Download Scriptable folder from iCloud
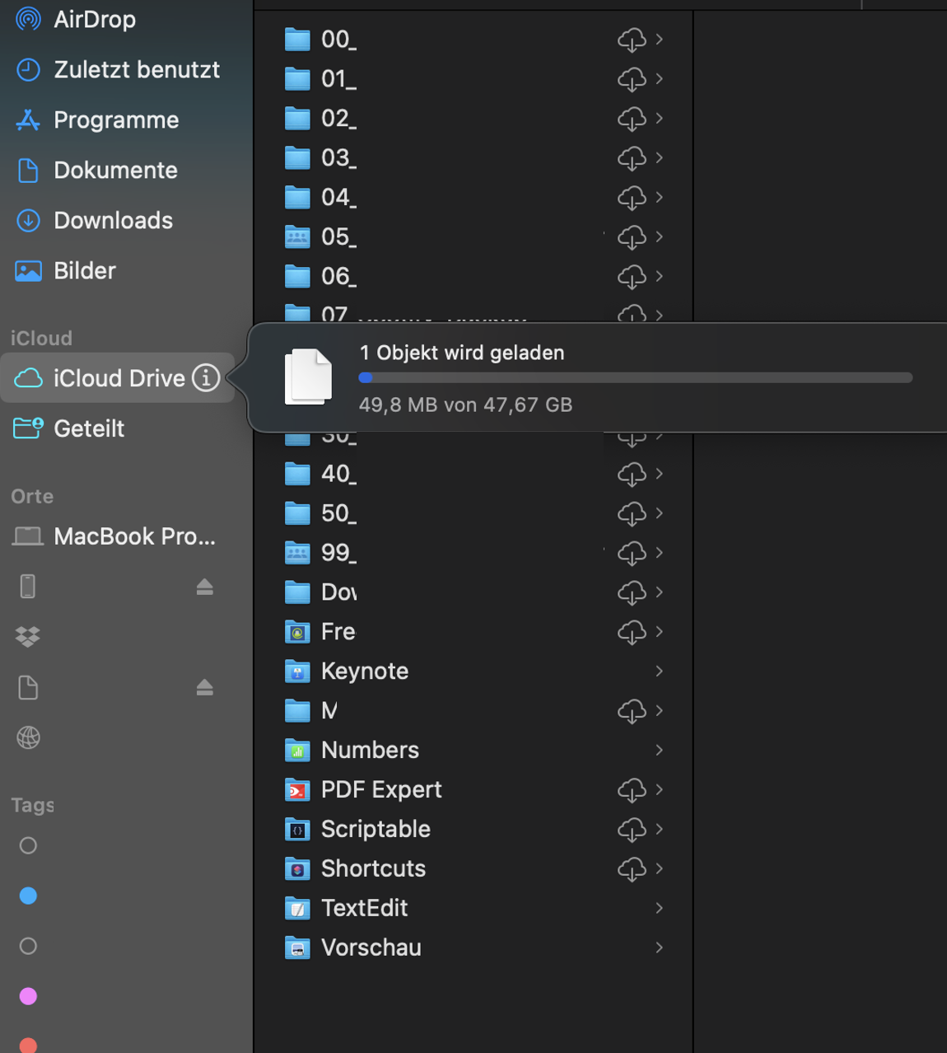The image size is (947, 1053). coord(632,830)
